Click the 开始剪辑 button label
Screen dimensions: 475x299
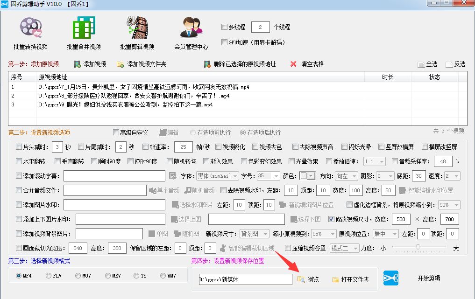coord(429,278)
